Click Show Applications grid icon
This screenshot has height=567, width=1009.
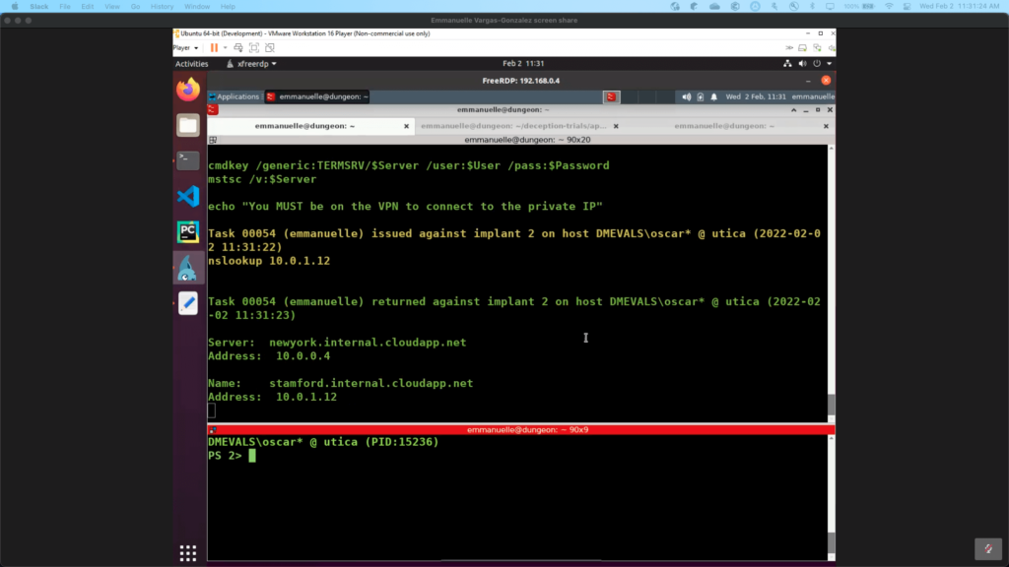pos(187,552)
